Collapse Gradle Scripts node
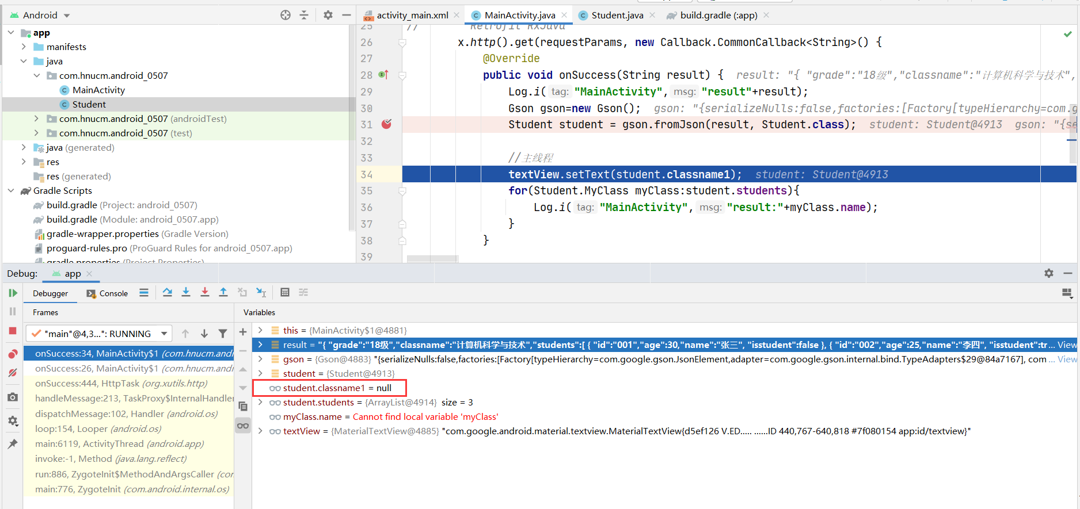This screenshot has width=1080, height=509. (11, 190)
